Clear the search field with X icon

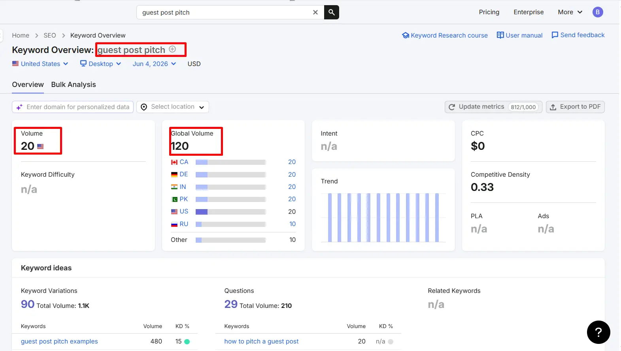coord(315,12)
